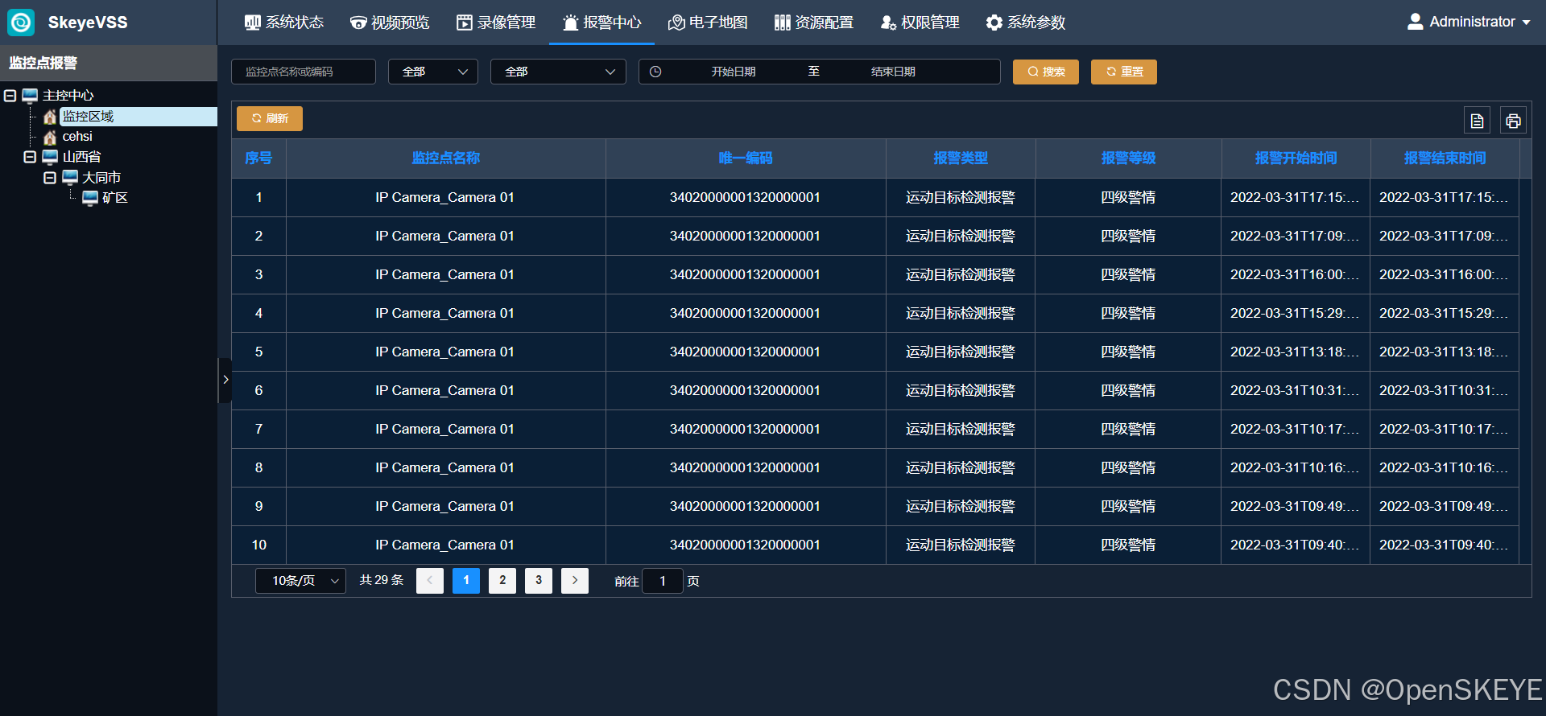
Task: Click the 山西省 monitor icon
Action: (50, 157)
